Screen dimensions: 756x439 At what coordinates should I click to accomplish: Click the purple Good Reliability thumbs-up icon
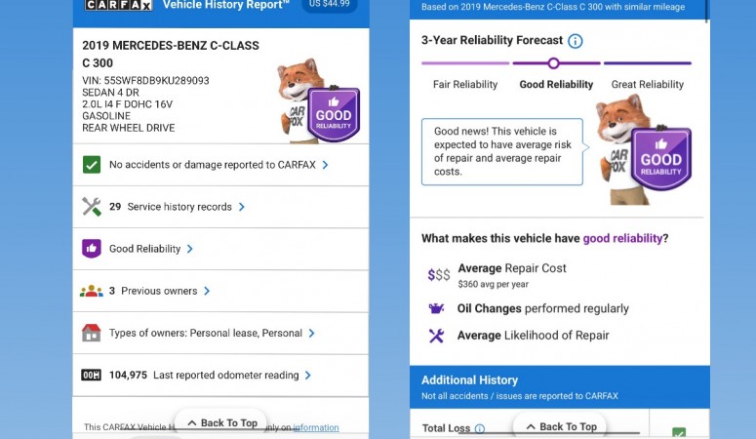[x=92, y=249]
